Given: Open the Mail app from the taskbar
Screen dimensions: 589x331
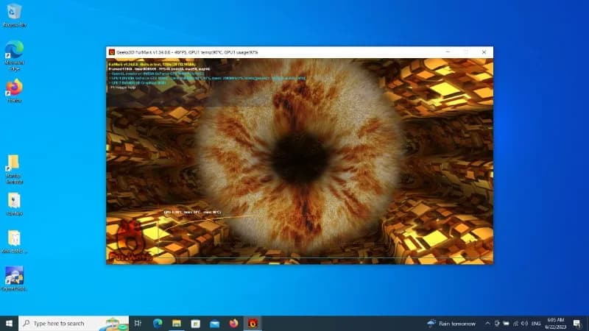Looking at the screenshot, I should [215, 324].
